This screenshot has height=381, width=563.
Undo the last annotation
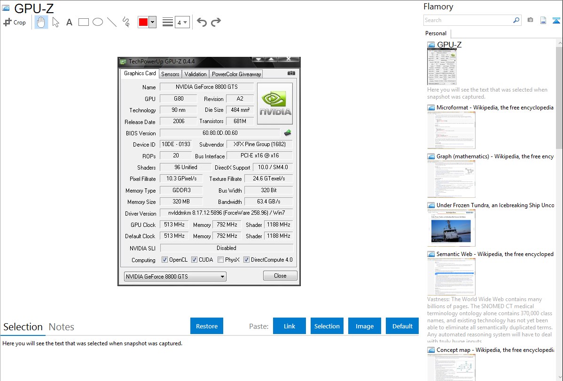click(x=202, y=22)
